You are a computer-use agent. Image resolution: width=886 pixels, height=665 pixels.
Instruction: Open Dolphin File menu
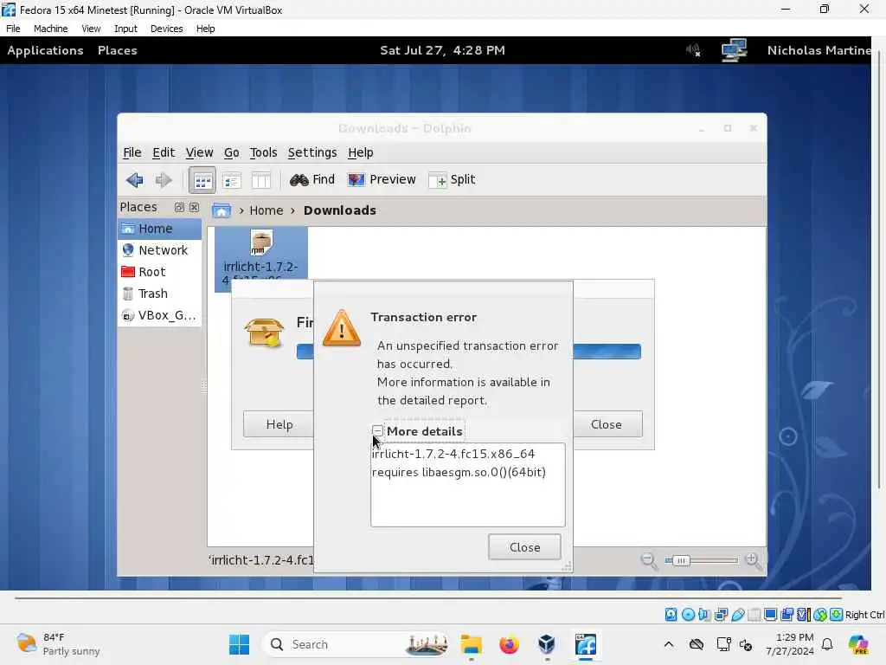pos(132,152)
